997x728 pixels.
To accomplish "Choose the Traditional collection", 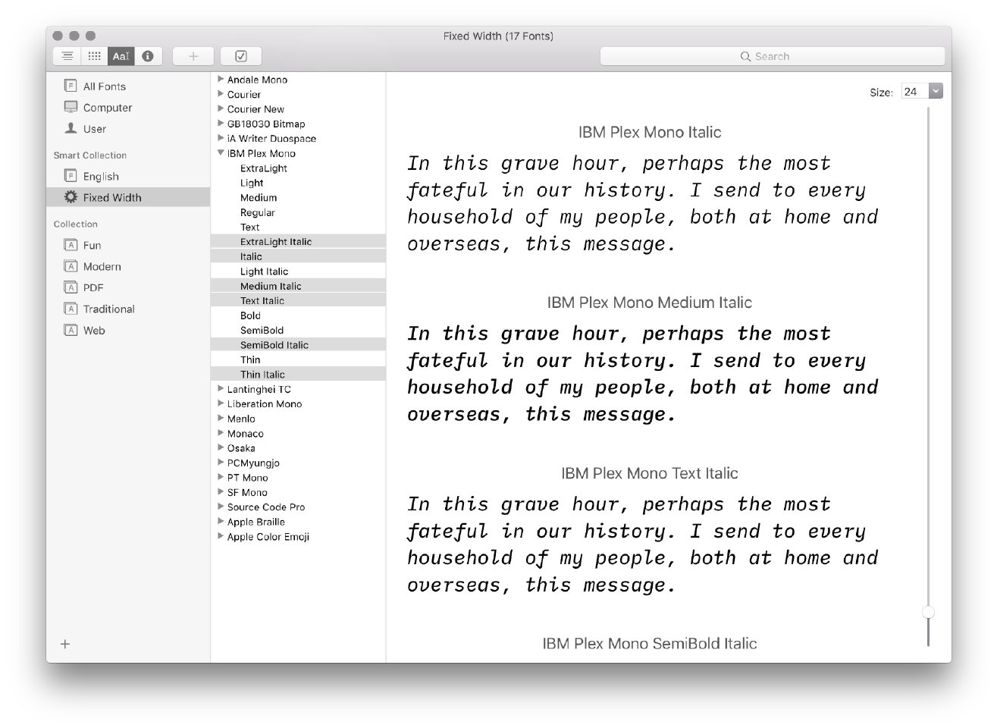I will pos(108,309).
